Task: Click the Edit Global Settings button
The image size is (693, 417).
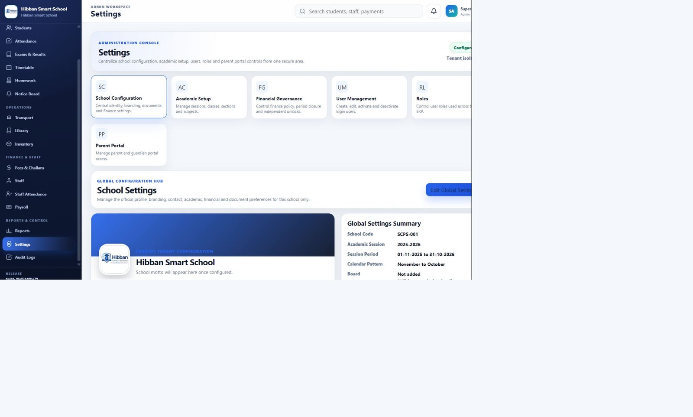Action: point(449,190)
